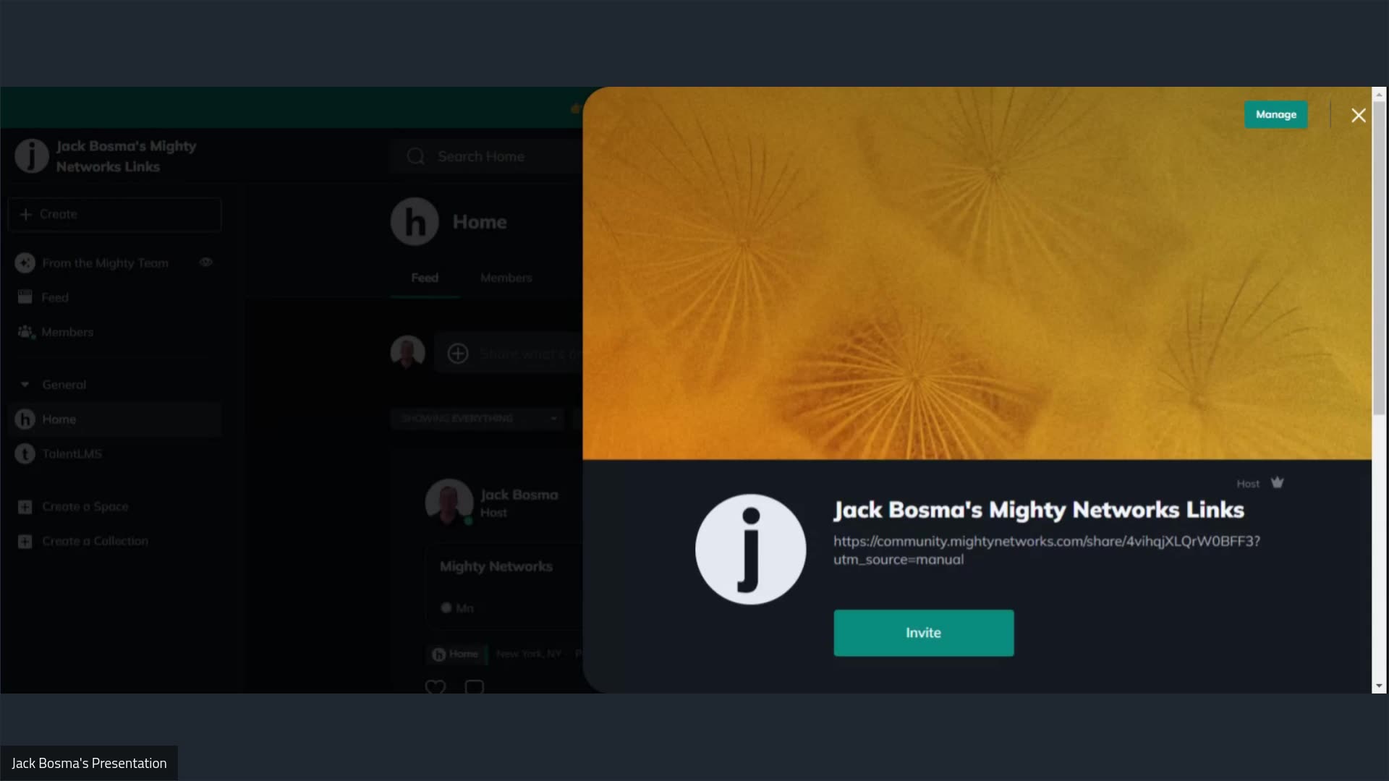Open Create a Collection
The height and width of the screenshot is (781, 1389).
point(94,541)
